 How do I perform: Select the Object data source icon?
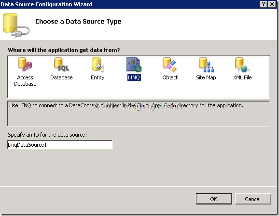170,64
